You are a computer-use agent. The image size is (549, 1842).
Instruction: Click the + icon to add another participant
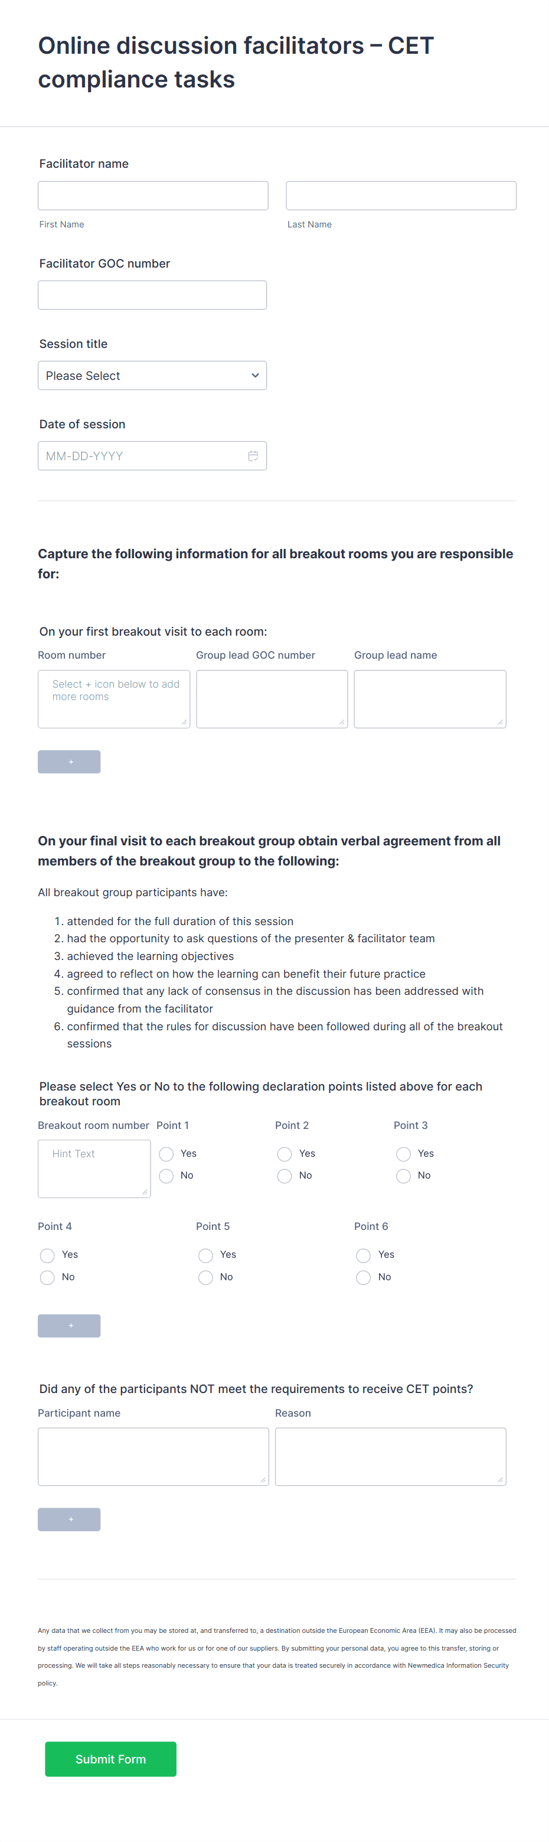68,1519
